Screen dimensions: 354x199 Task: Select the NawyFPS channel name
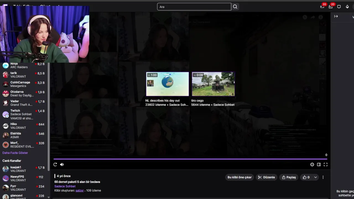coord(17,177)
